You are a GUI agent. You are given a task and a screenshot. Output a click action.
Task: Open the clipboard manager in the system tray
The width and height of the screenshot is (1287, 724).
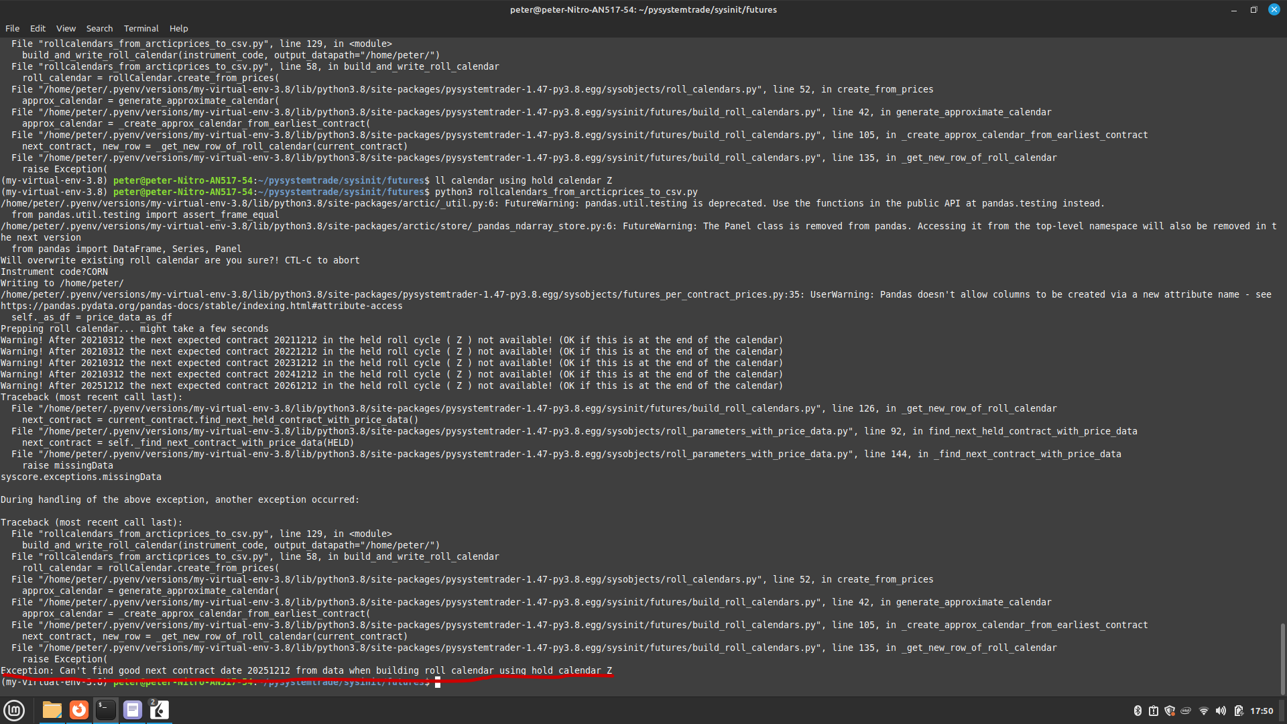[x=1154, y=710]
